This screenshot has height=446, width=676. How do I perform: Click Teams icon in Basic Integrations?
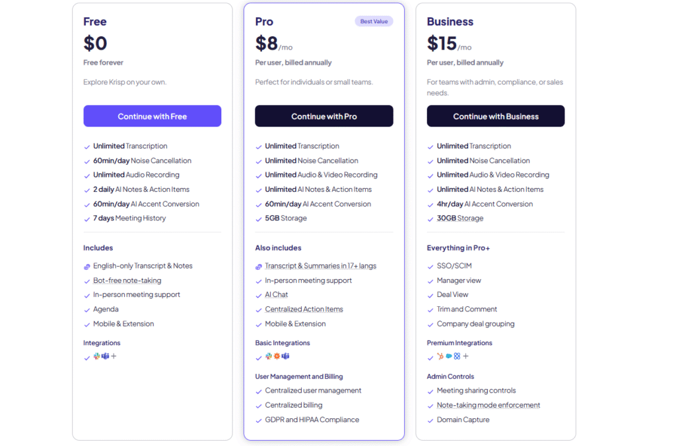click(286, 356)
